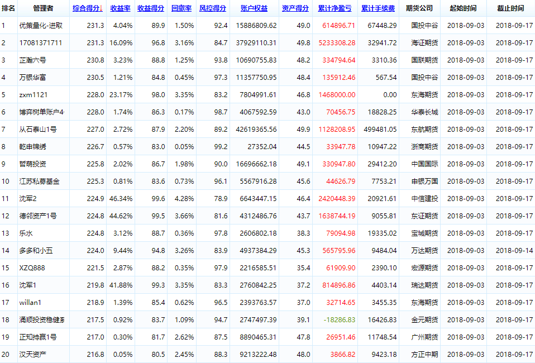Screen dimensions: 535x363
Task: Click account equity 27352.04
Action: [262, 147]
